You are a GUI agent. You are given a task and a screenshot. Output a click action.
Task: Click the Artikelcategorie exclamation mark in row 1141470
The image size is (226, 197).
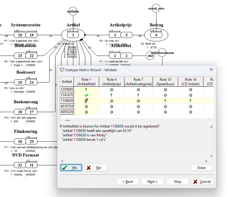[x=138, y=95]
